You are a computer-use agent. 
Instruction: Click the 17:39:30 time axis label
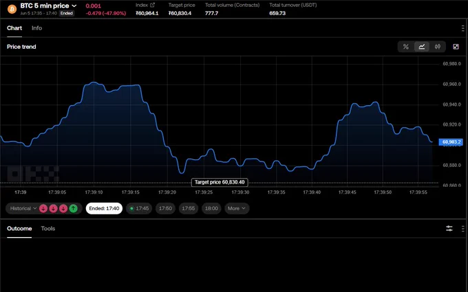pyautogui.click(x=240, y=192)
